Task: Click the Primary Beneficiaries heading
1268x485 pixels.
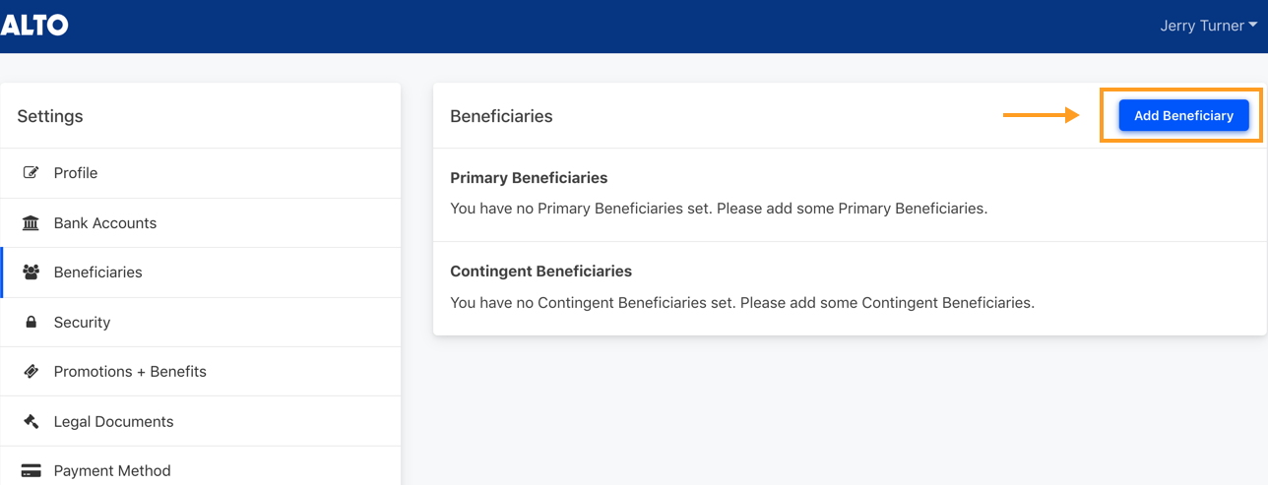Action: 529,178
